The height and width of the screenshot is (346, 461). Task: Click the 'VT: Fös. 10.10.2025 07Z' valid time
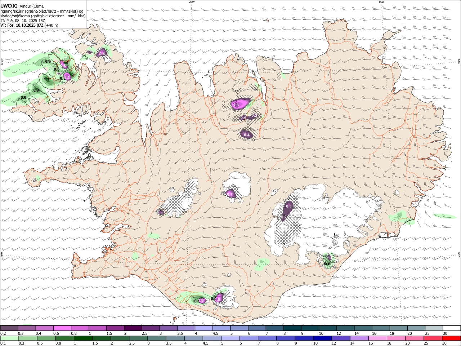pyautogui.click(x=22, y=25)
